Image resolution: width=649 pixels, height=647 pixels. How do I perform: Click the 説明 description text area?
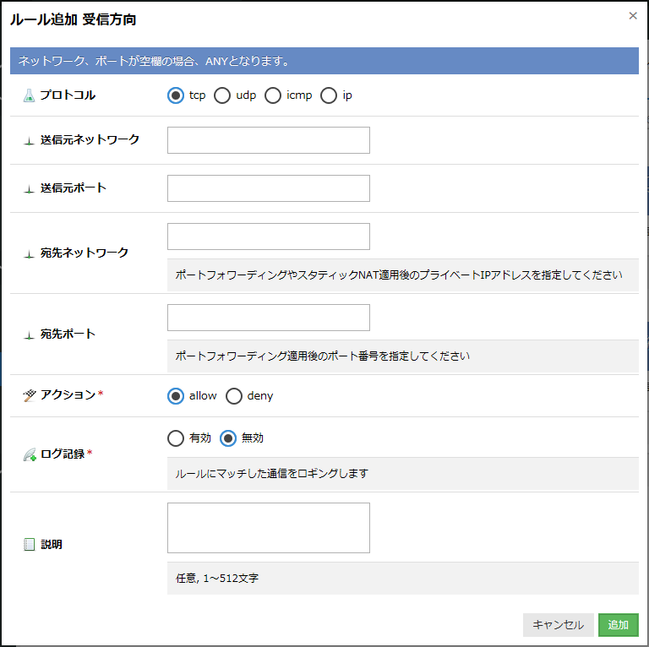click(x=269, y=528)
